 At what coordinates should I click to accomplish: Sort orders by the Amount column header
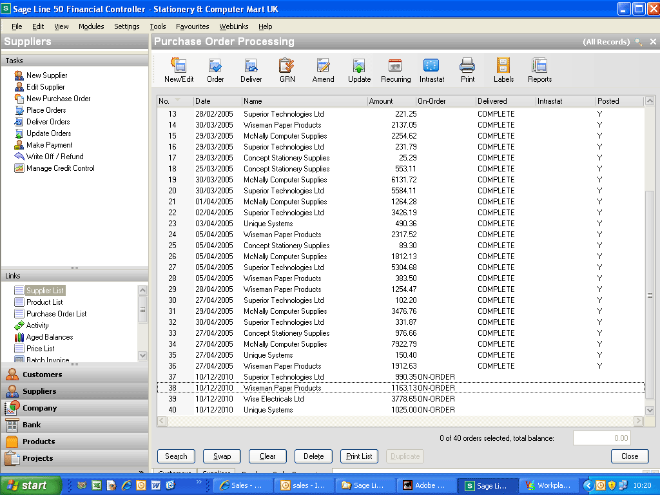point(391,101)
